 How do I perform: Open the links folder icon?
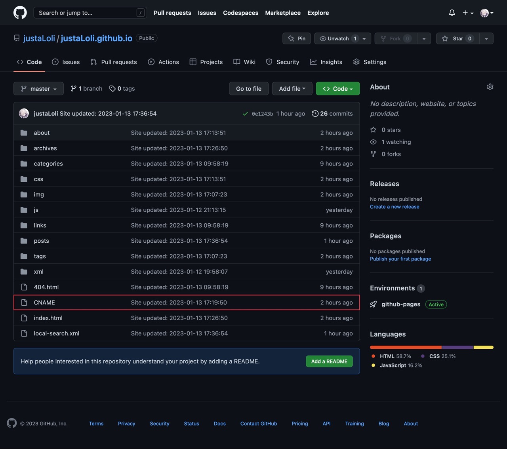pyautogui.click(x=24, y=225)
